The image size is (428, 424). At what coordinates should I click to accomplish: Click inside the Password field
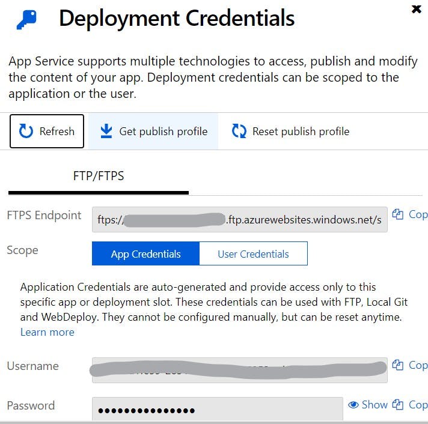click(x=217, y=409)
